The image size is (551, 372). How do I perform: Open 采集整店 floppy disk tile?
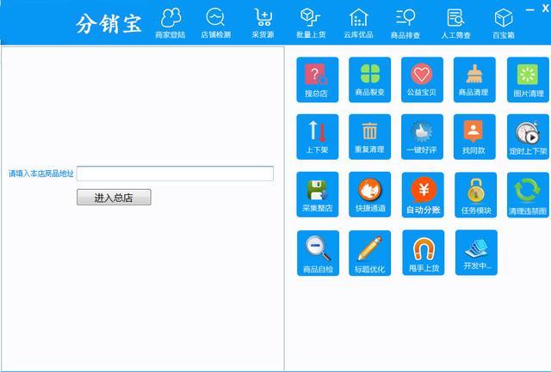[x=317, y=195]
